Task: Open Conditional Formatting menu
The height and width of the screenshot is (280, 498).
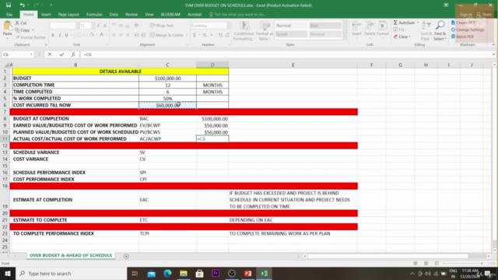Action: [244, 31]
